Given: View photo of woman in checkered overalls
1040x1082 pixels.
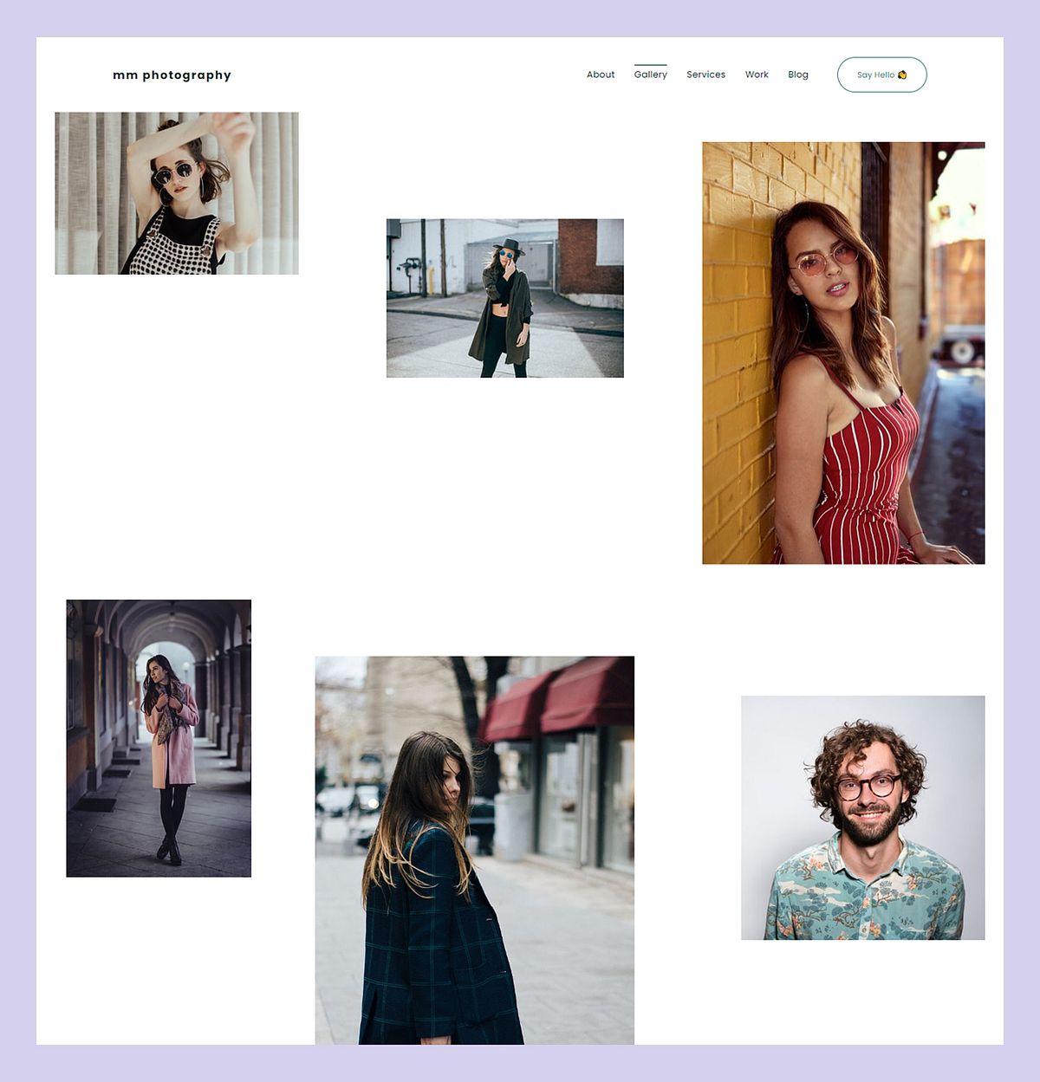Looking at the screenshot, I should pyautogui.click(x=177, y=191).
